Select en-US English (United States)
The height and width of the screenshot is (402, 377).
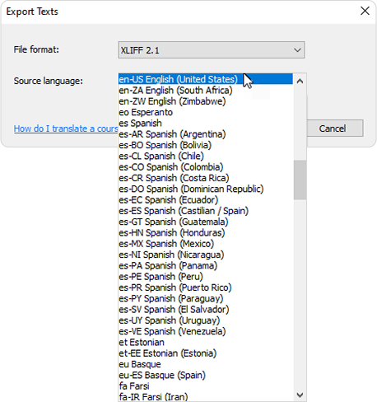coord(206,79)
